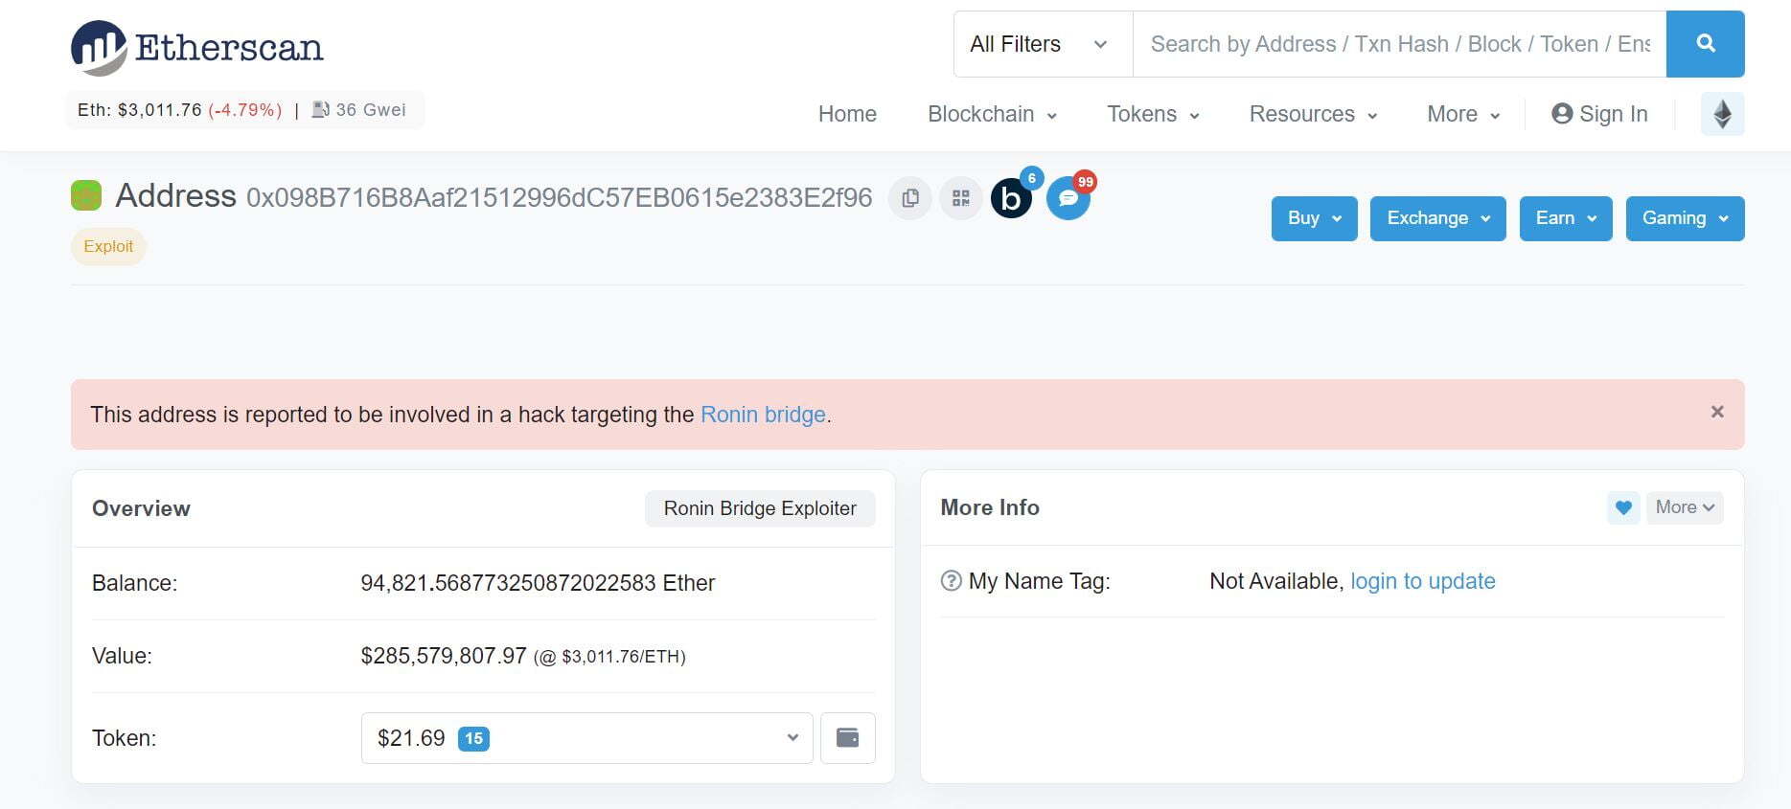Click the Eth price $3,011.76 text
This screenshot has width=1791, height=809.
click(x=140, y=110)
